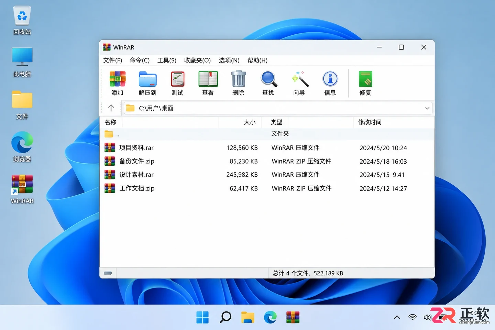Open the Wi-Fi network tray icon
Viewport: 495px width, 330px height.
click(x=412, y=317)
